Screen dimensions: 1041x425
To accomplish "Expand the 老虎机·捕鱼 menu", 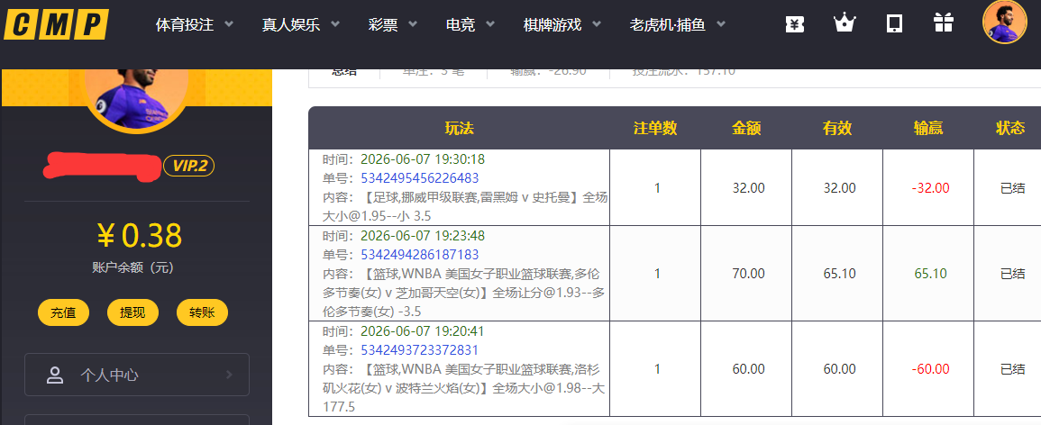I will tap(677, 25).
